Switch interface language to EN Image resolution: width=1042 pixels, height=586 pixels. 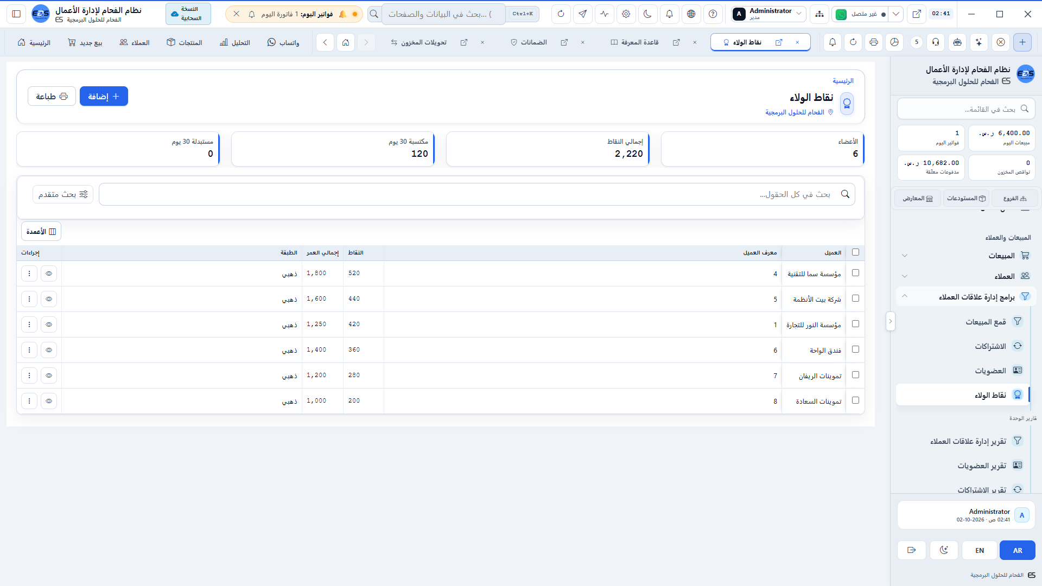tap(980, 550)
